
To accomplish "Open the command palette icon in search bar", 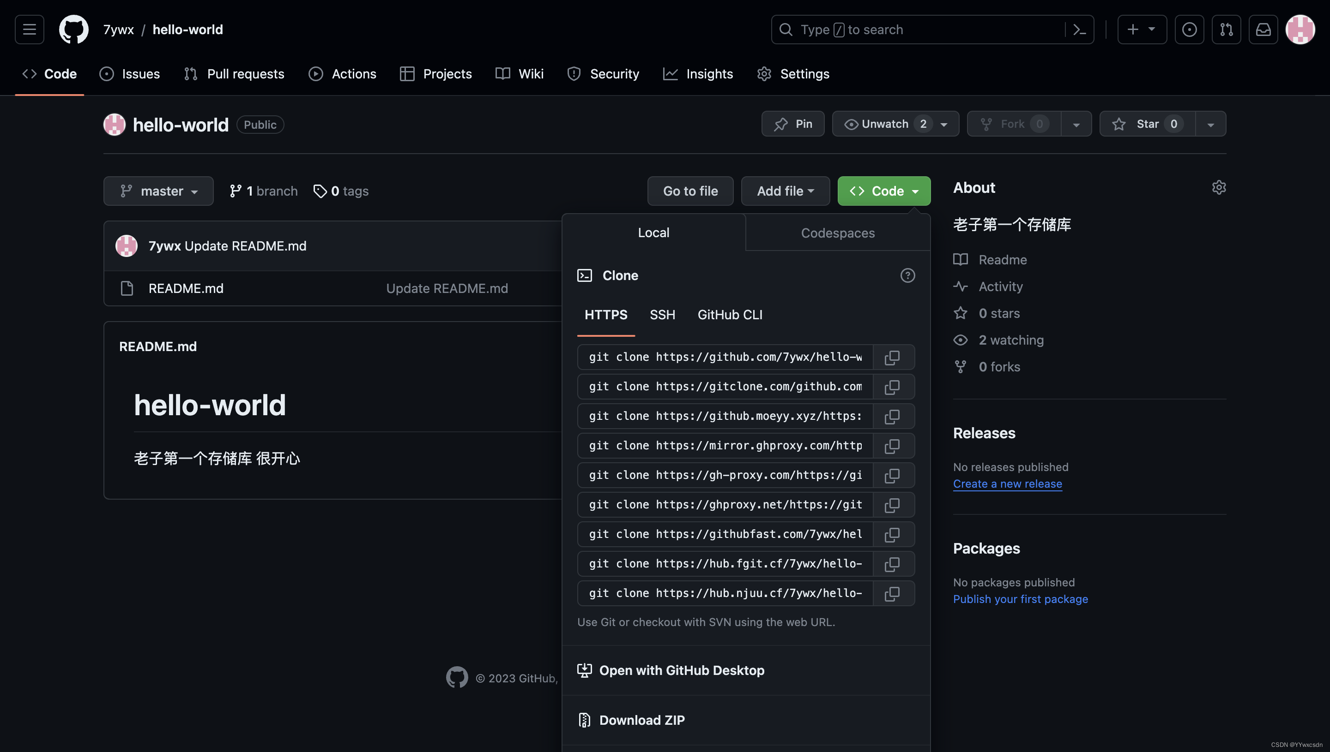I will click(x=1079, y=30).
